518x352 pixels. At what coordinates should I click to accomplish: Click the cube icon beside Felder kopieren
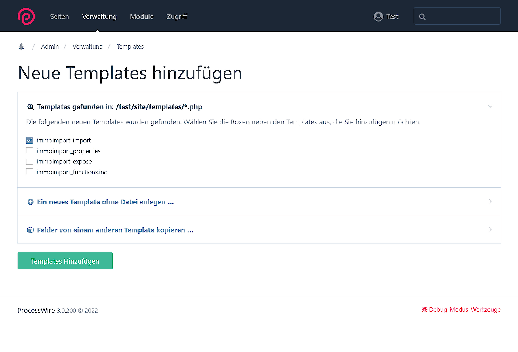[30, 230]
